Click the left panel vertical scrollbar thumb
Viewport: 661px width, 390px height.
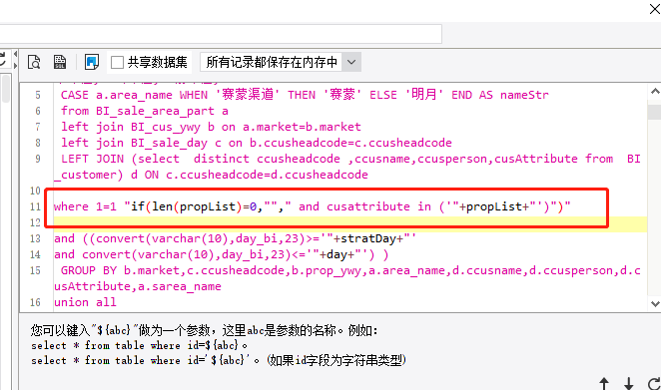[x=5, y=89]
